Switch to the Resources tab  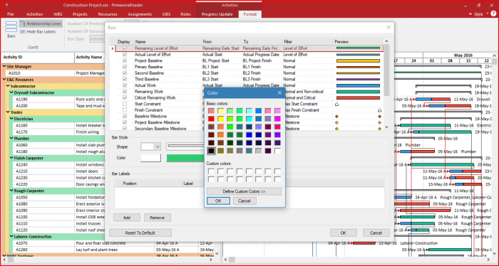pos(108,14)
